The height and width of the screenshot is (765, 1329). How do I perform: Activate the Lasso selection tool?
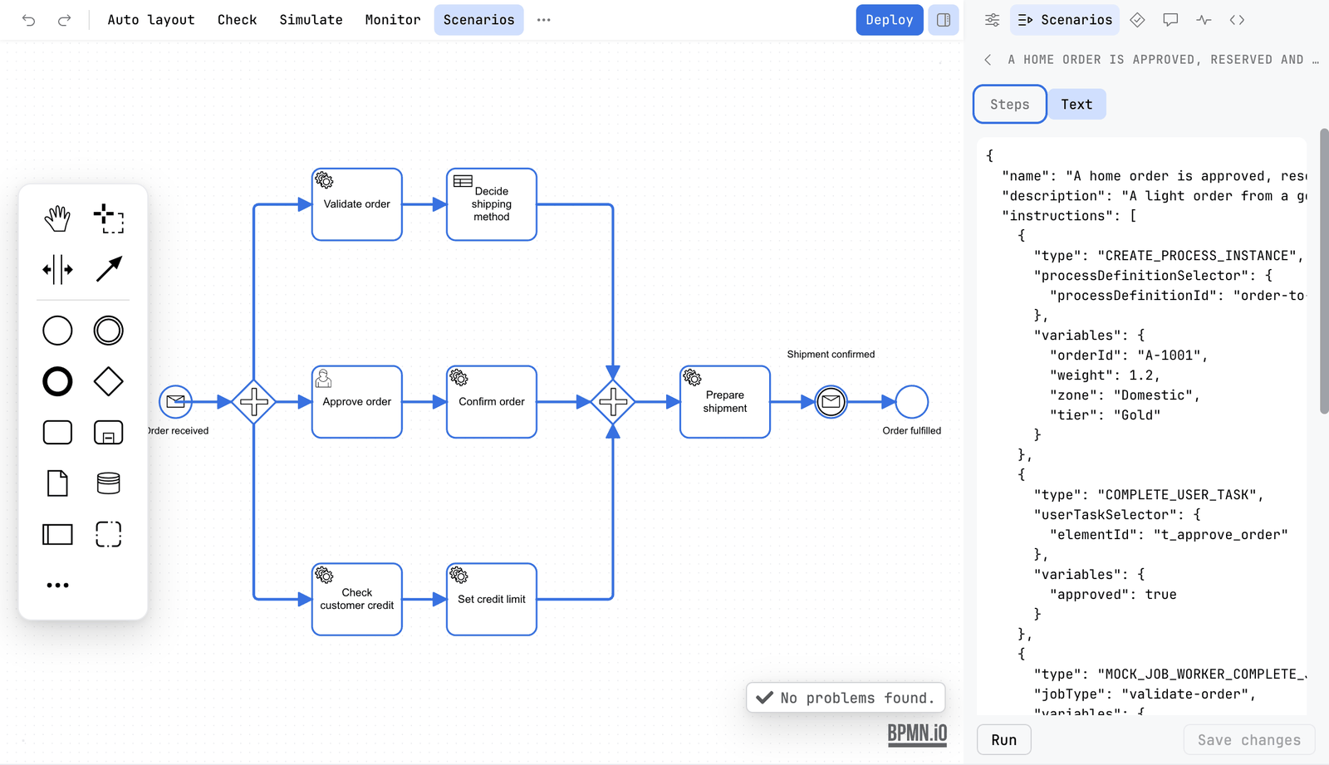click(109, 218)
